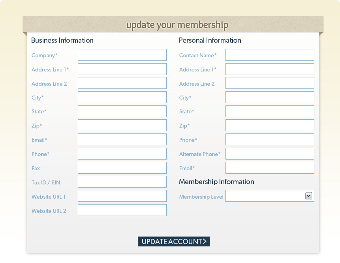
Task: Click the Update Account button
Action: pyautogui.click(x=173, y=241)
